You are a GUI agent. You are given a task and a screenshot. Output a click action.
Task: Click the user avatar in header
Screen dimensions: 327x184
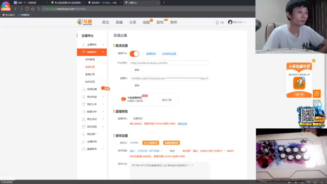point(230,22)
